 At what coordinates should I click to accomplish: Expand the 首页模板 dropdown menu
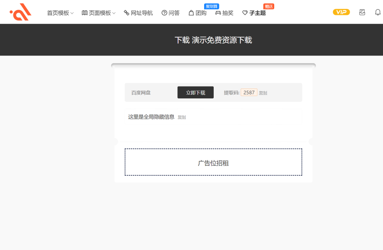[60, 13]
